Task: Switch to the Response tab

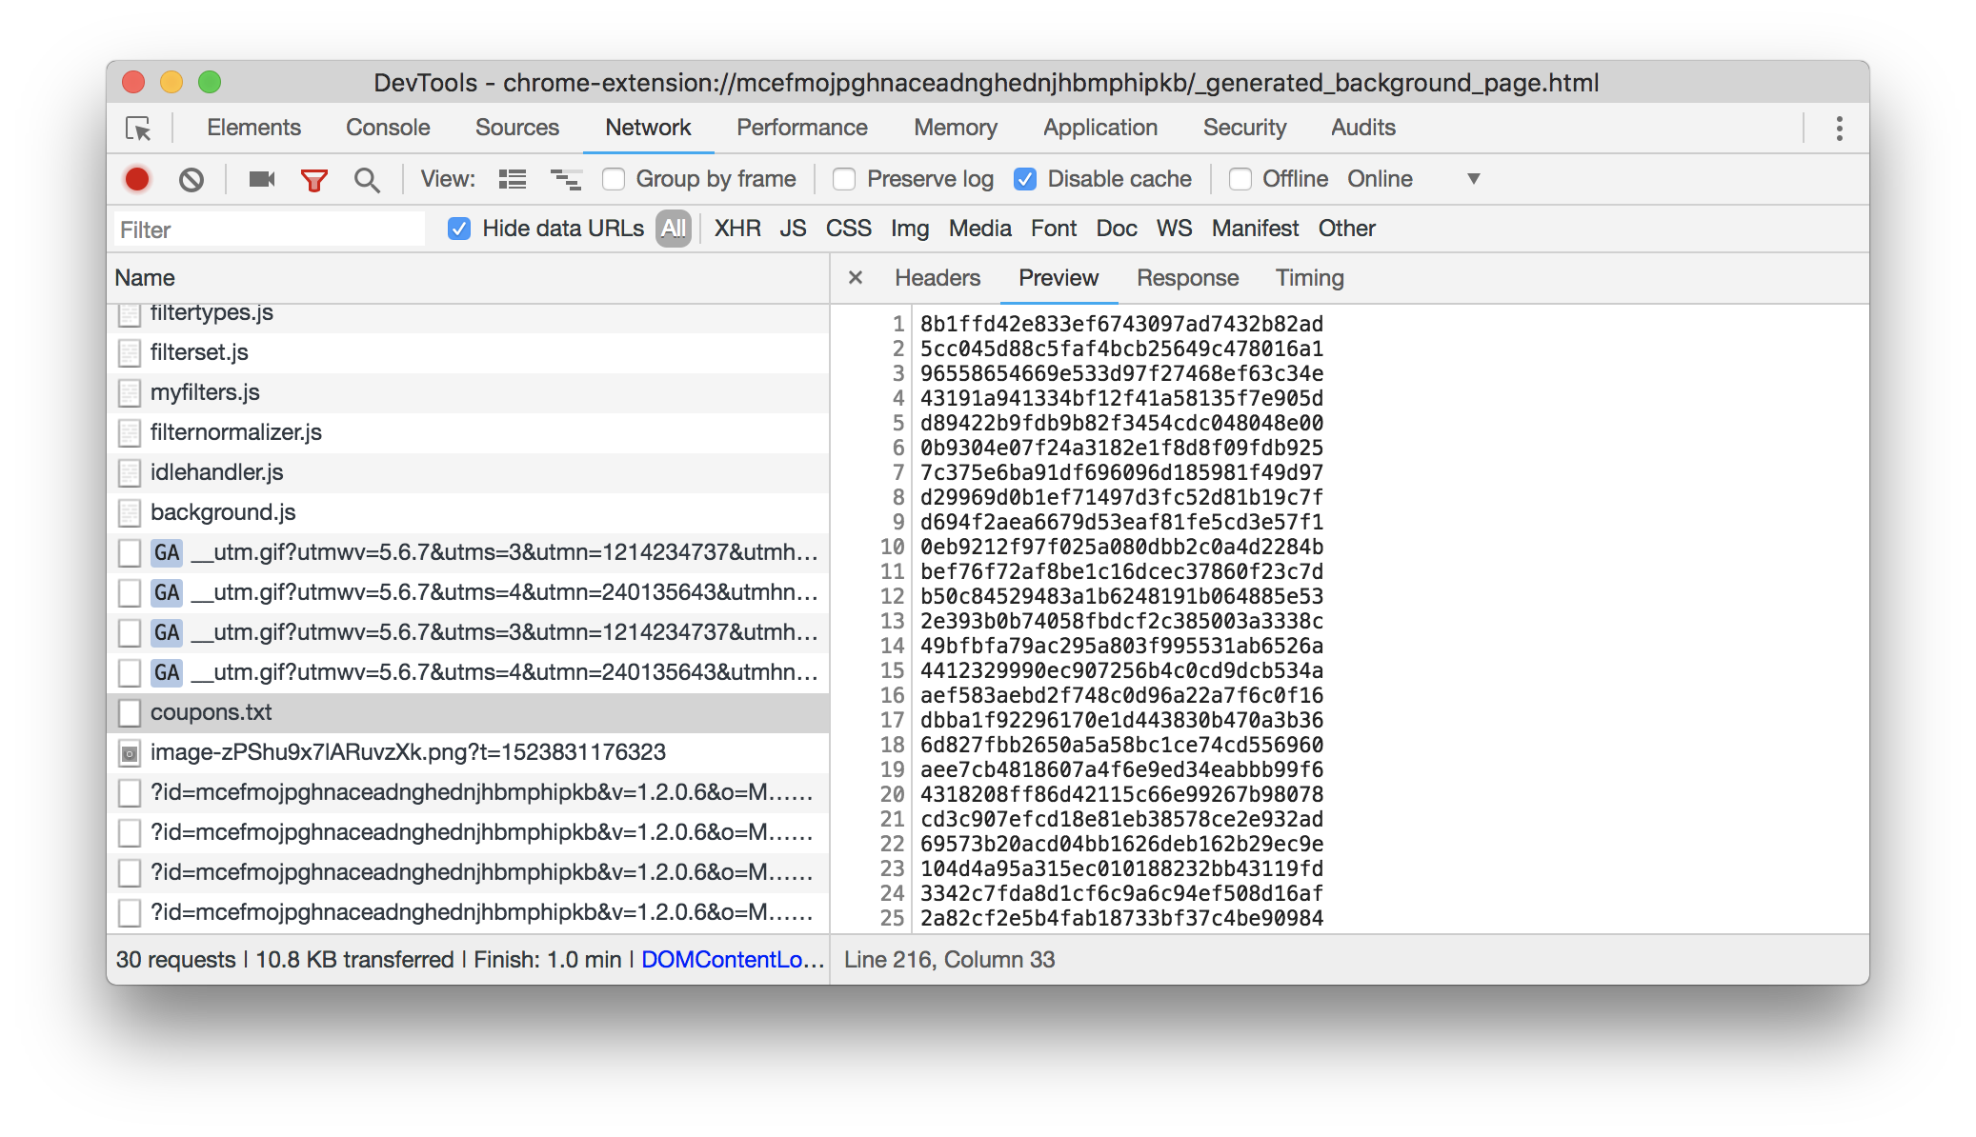Action: pos(1187,278)
